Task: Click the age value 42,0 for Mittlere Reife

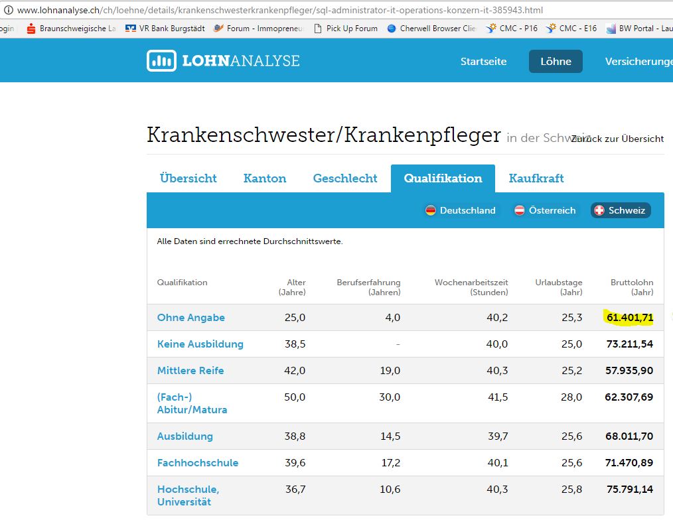Action: [295, 371]
